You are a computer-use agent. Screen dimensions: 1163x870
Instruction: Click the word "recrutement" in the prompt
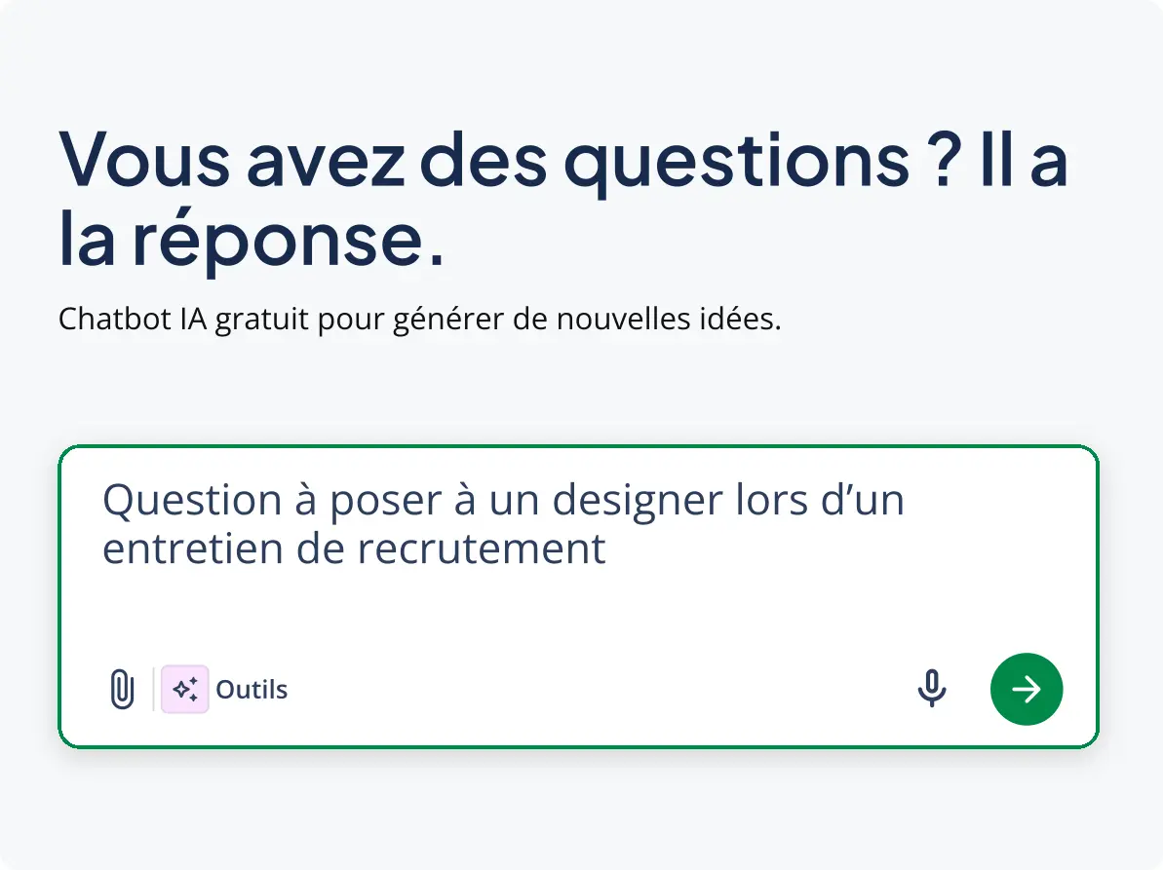click(x=482, y=548)
